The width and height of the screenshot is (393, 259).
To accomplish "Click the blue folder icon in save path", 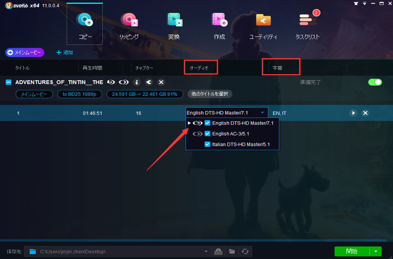I will (33, 252).
